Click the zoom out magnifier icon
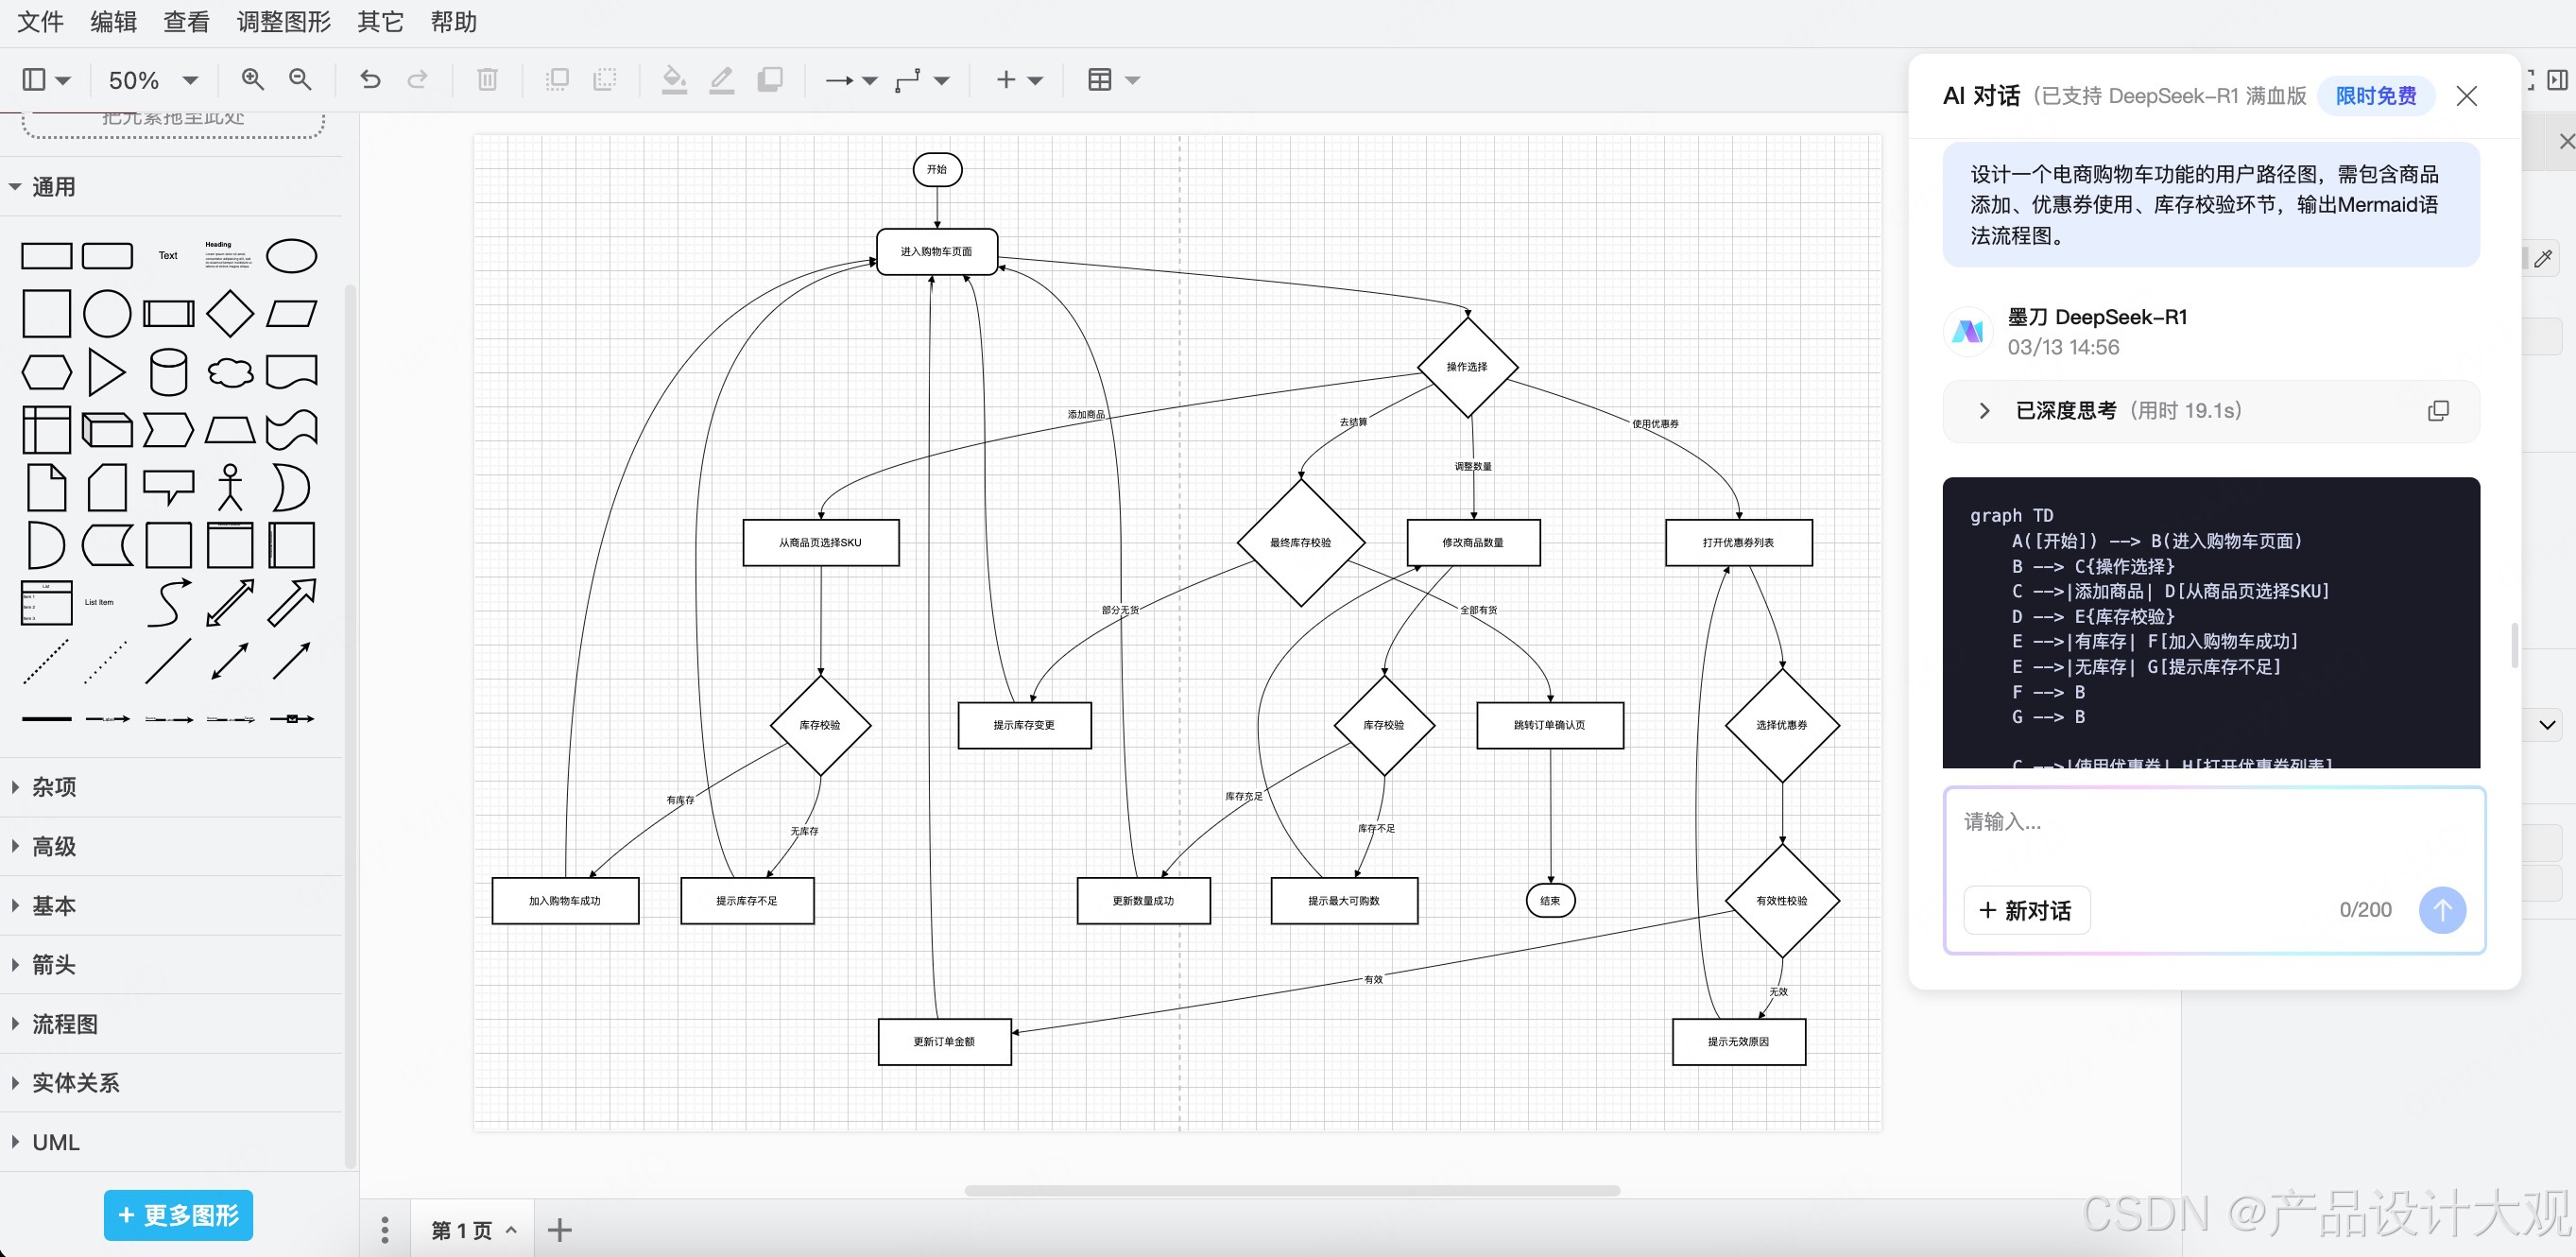This screenshot has width=2576, height=1257. pyautogui.click(x=300, y=79)
